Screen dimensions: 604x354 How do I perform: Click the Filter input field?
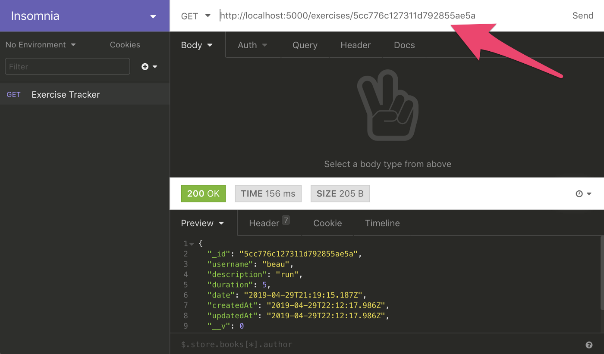point(67,67)
